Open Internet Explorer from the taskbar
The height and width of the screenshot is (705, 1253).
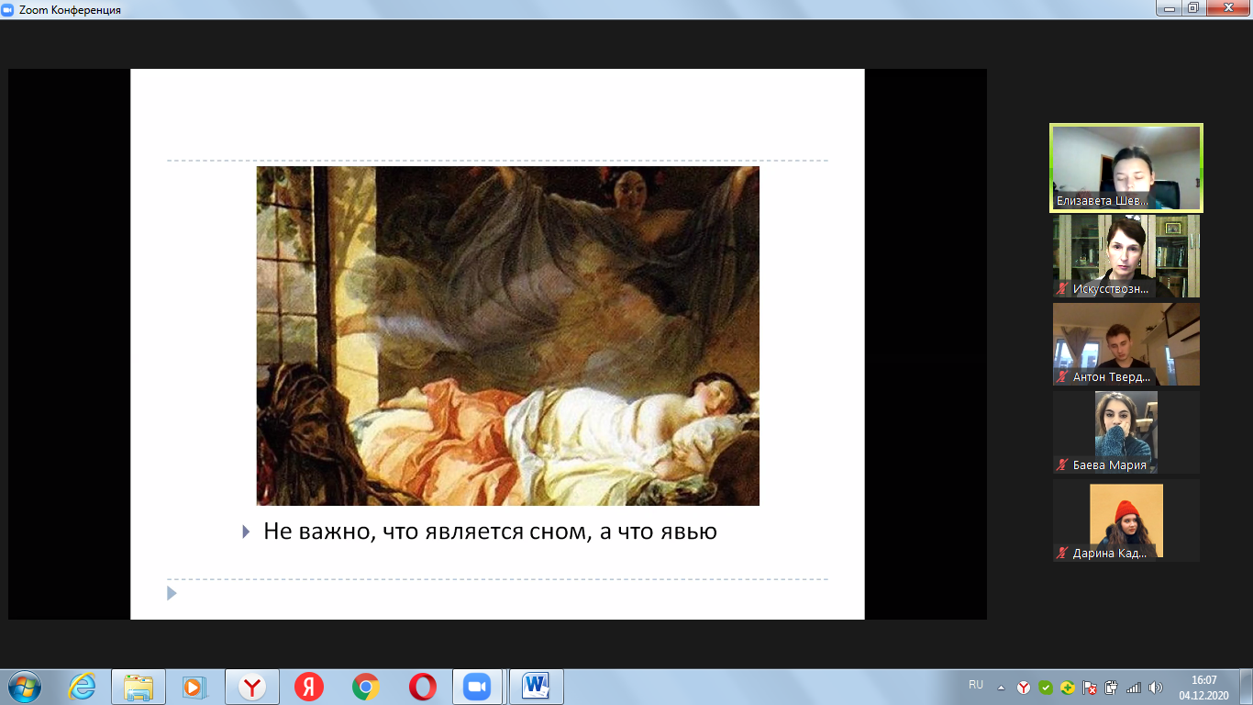[x=82, y=687]
